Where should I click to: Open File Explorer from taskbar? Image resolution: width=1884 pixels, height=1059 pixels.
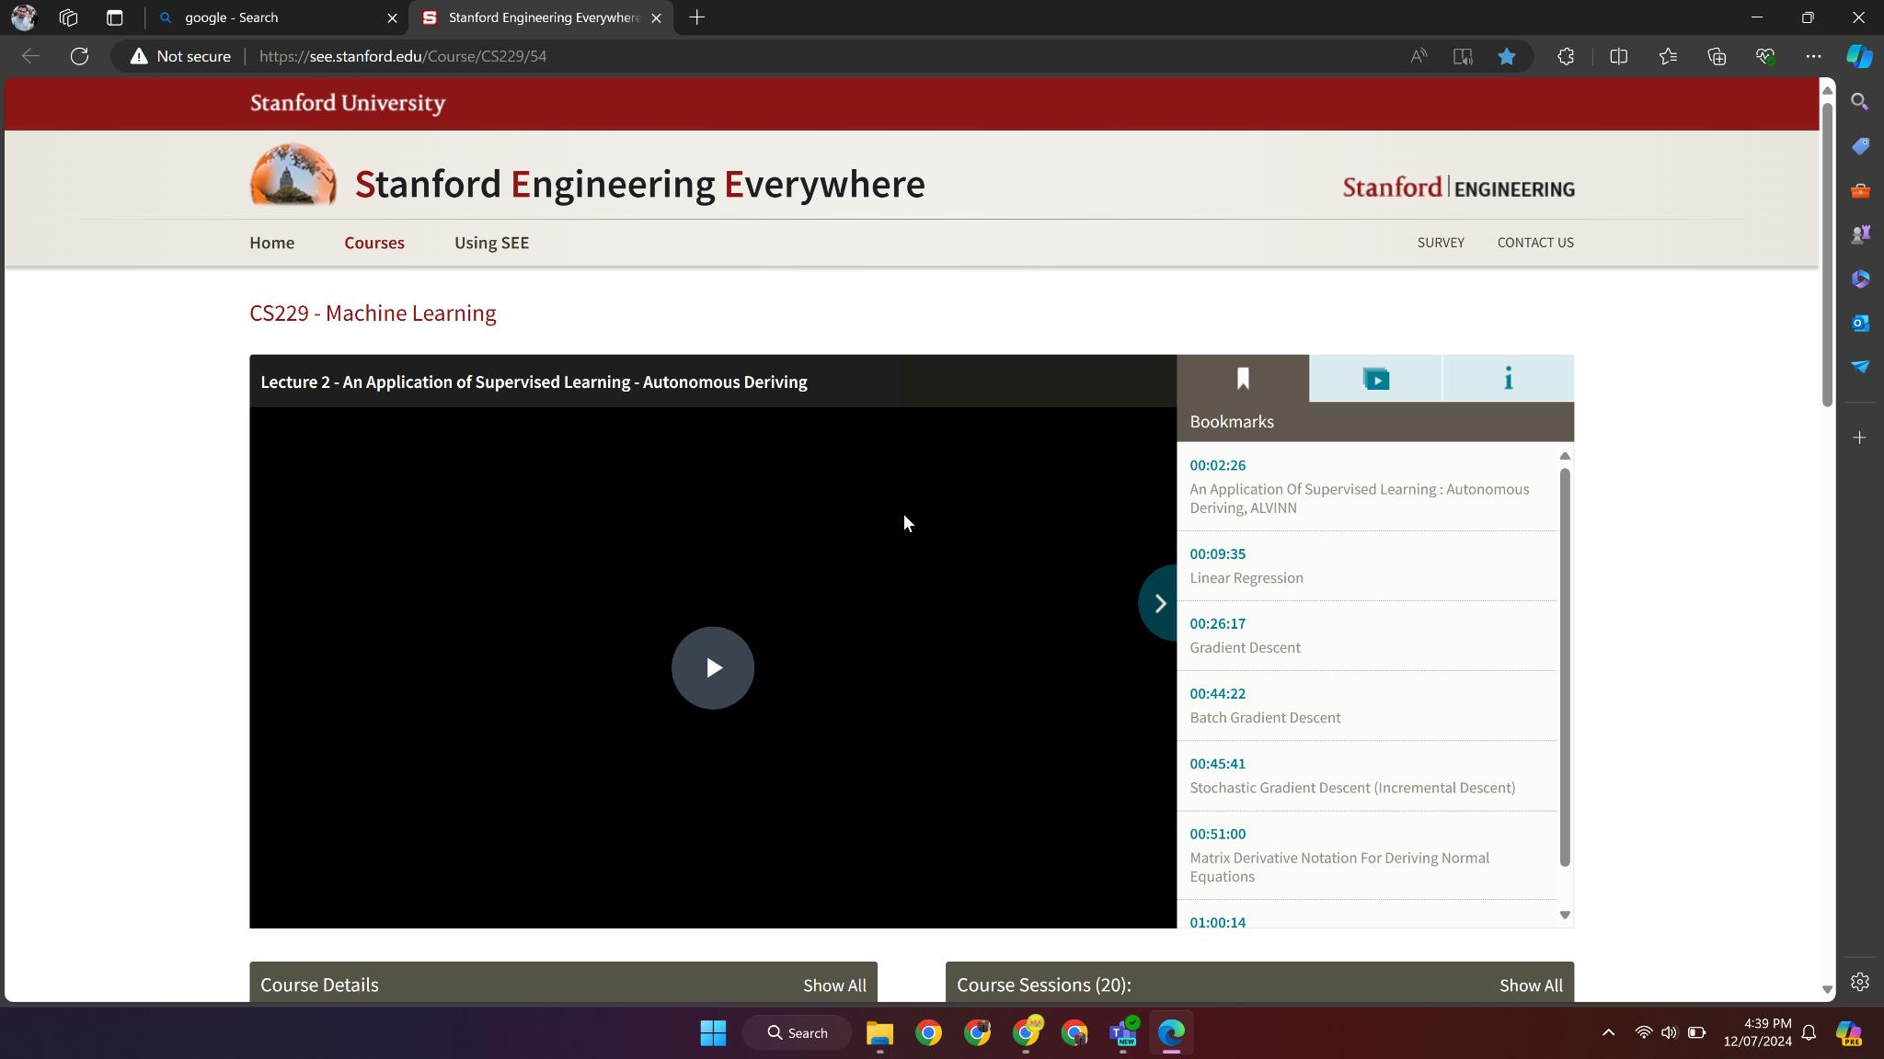(879, 1033)
